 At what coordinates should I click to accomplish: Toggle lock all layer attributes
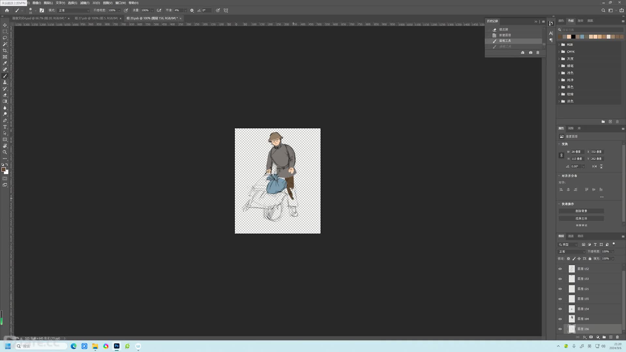(590, 259)
